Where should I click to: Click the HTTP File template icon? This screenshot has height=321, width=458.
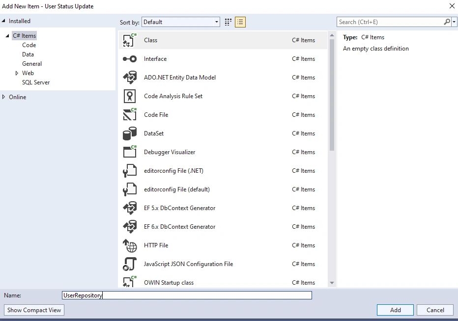pos(130,245)
